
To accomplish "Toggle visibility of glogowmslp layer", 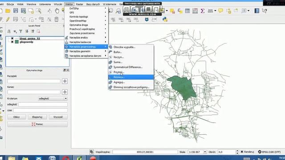I will [x=12, y=42].
